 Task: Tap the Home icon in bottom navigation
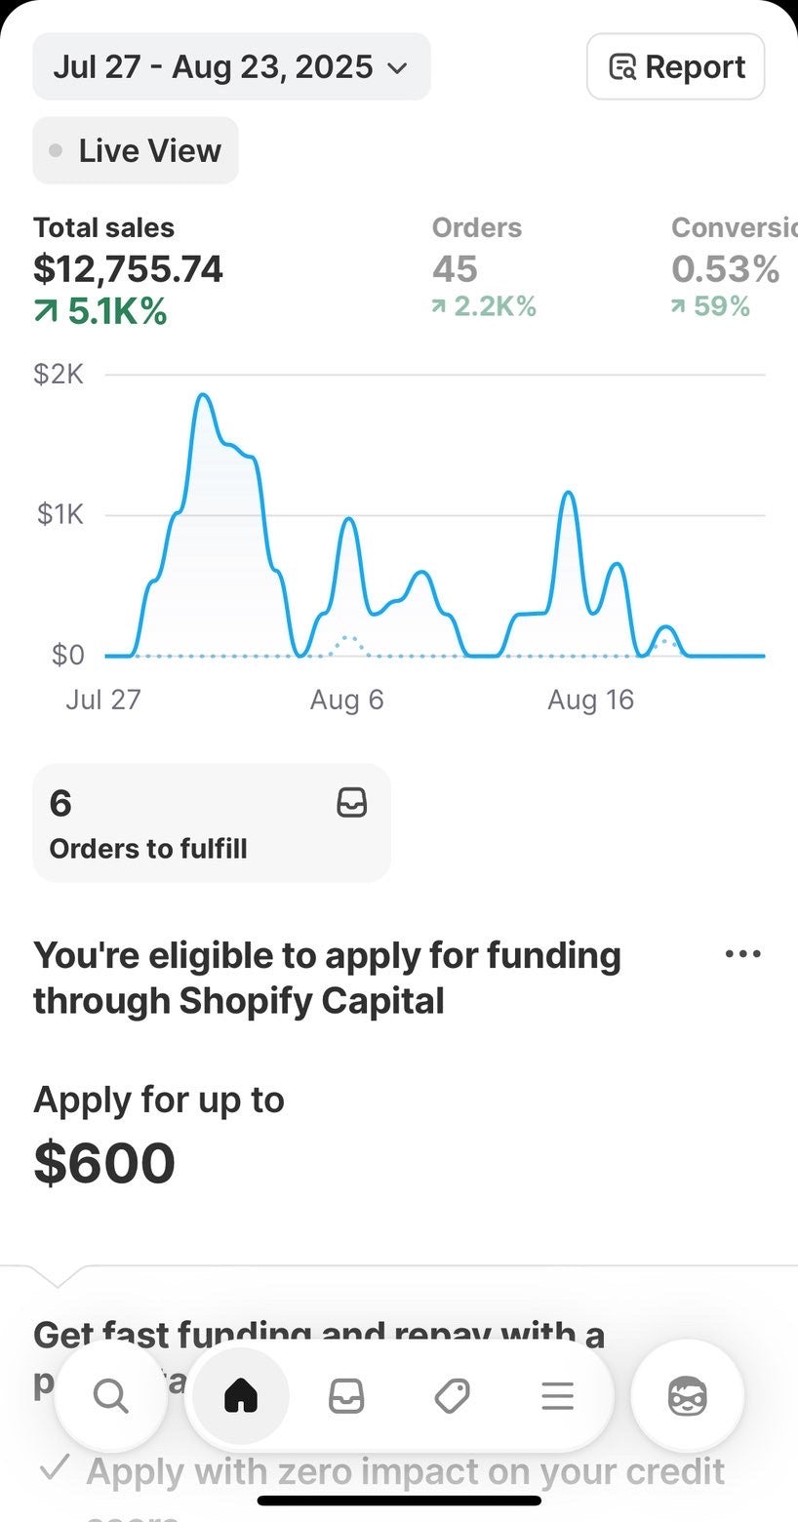pos(241,1397)
